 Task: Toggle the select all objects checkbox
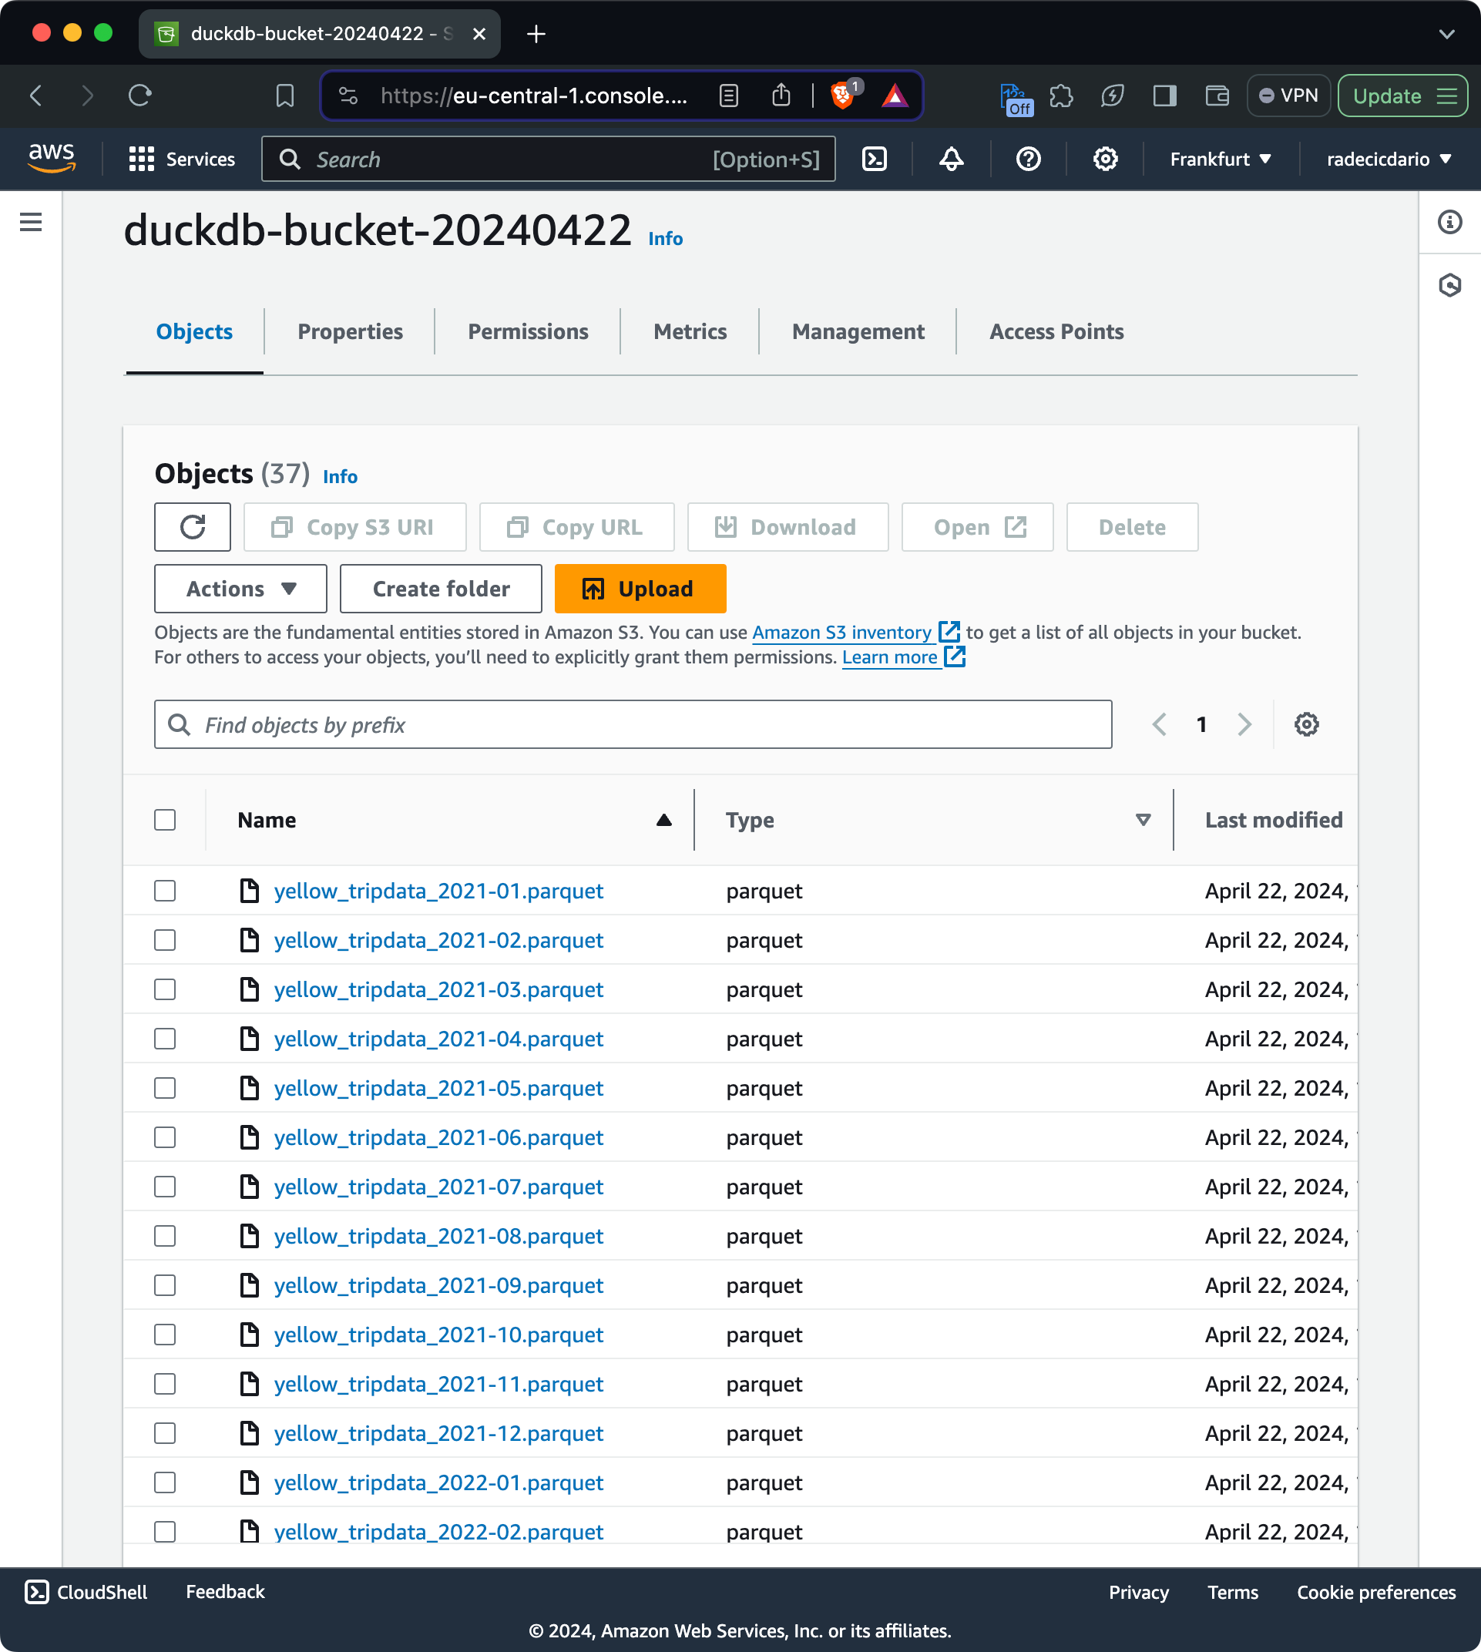click(165, 820)
